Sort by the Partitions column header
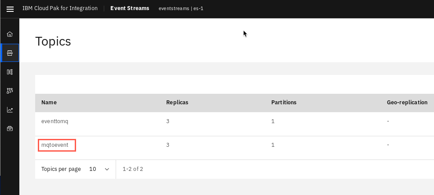Image resolution: width=434 pixels, height=195 pixels. [284, 103]
